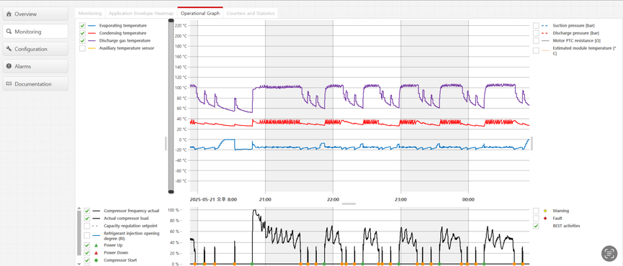Click the left edge grip of temperature chart

coord(166,144)
